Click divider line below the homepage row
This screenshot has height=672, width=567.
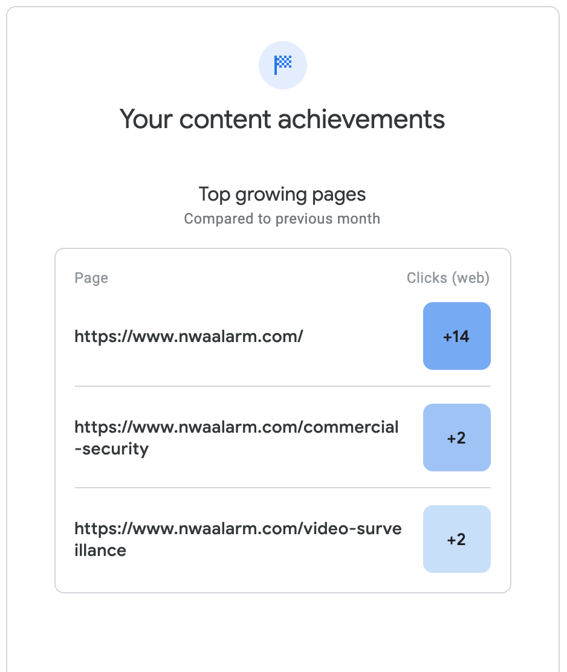(x=282, y=386)
